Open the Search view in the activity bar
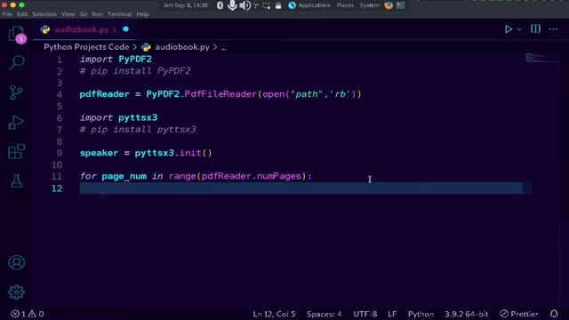Screen dimensions: 569x320 (x=16, y=63)
